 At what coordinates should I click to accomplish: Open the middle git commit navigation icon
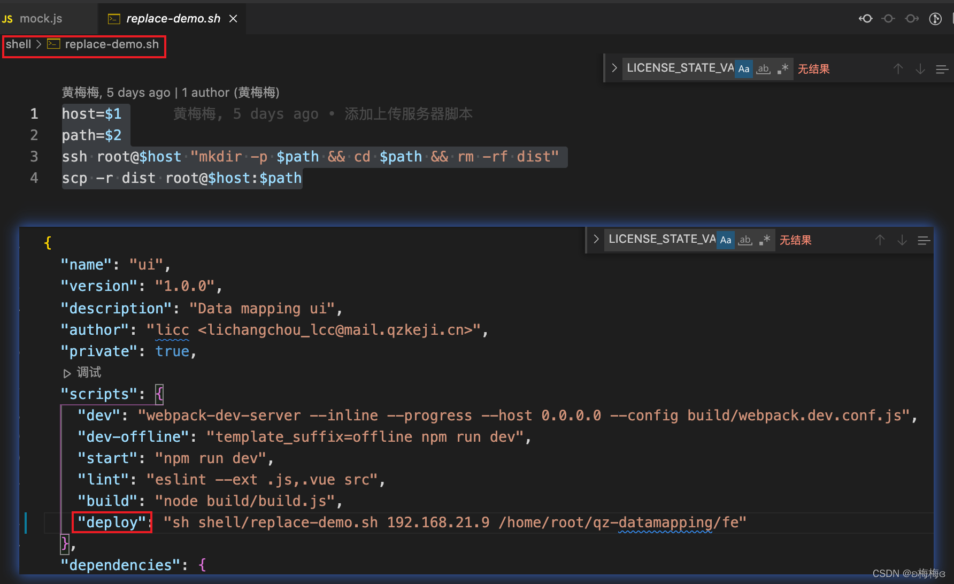pyautogui.click(x=889, y=19)
